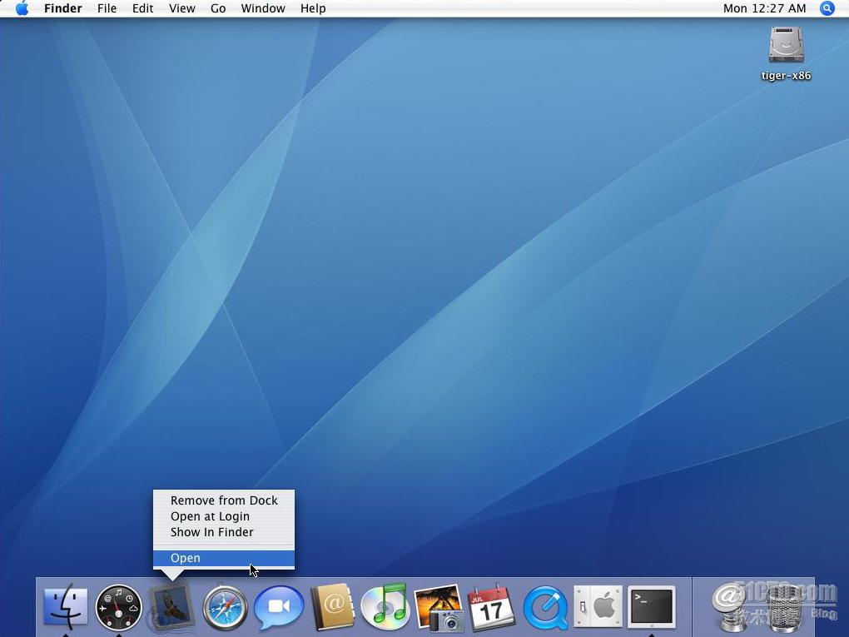This screenshot has height=637, width=849.
Task: Open System Preferences from the Dock
Action: click(598, 607)
